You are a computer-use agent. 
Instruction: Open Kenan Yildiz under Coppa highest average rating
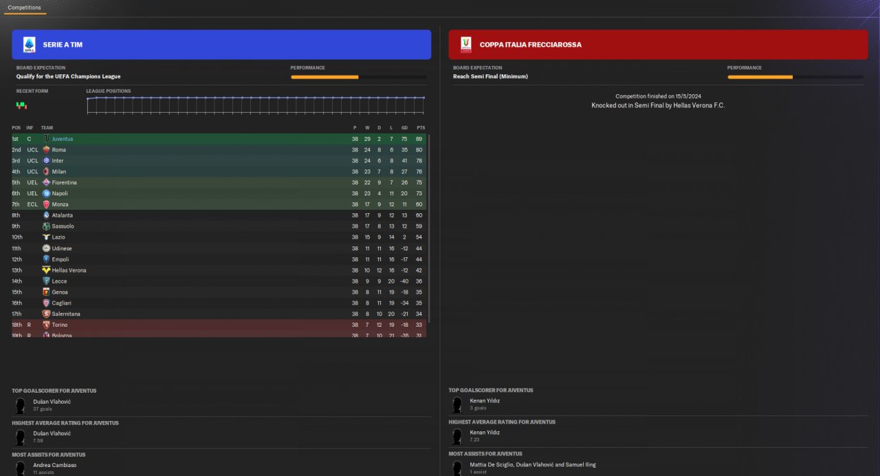[x=485, y=433]
